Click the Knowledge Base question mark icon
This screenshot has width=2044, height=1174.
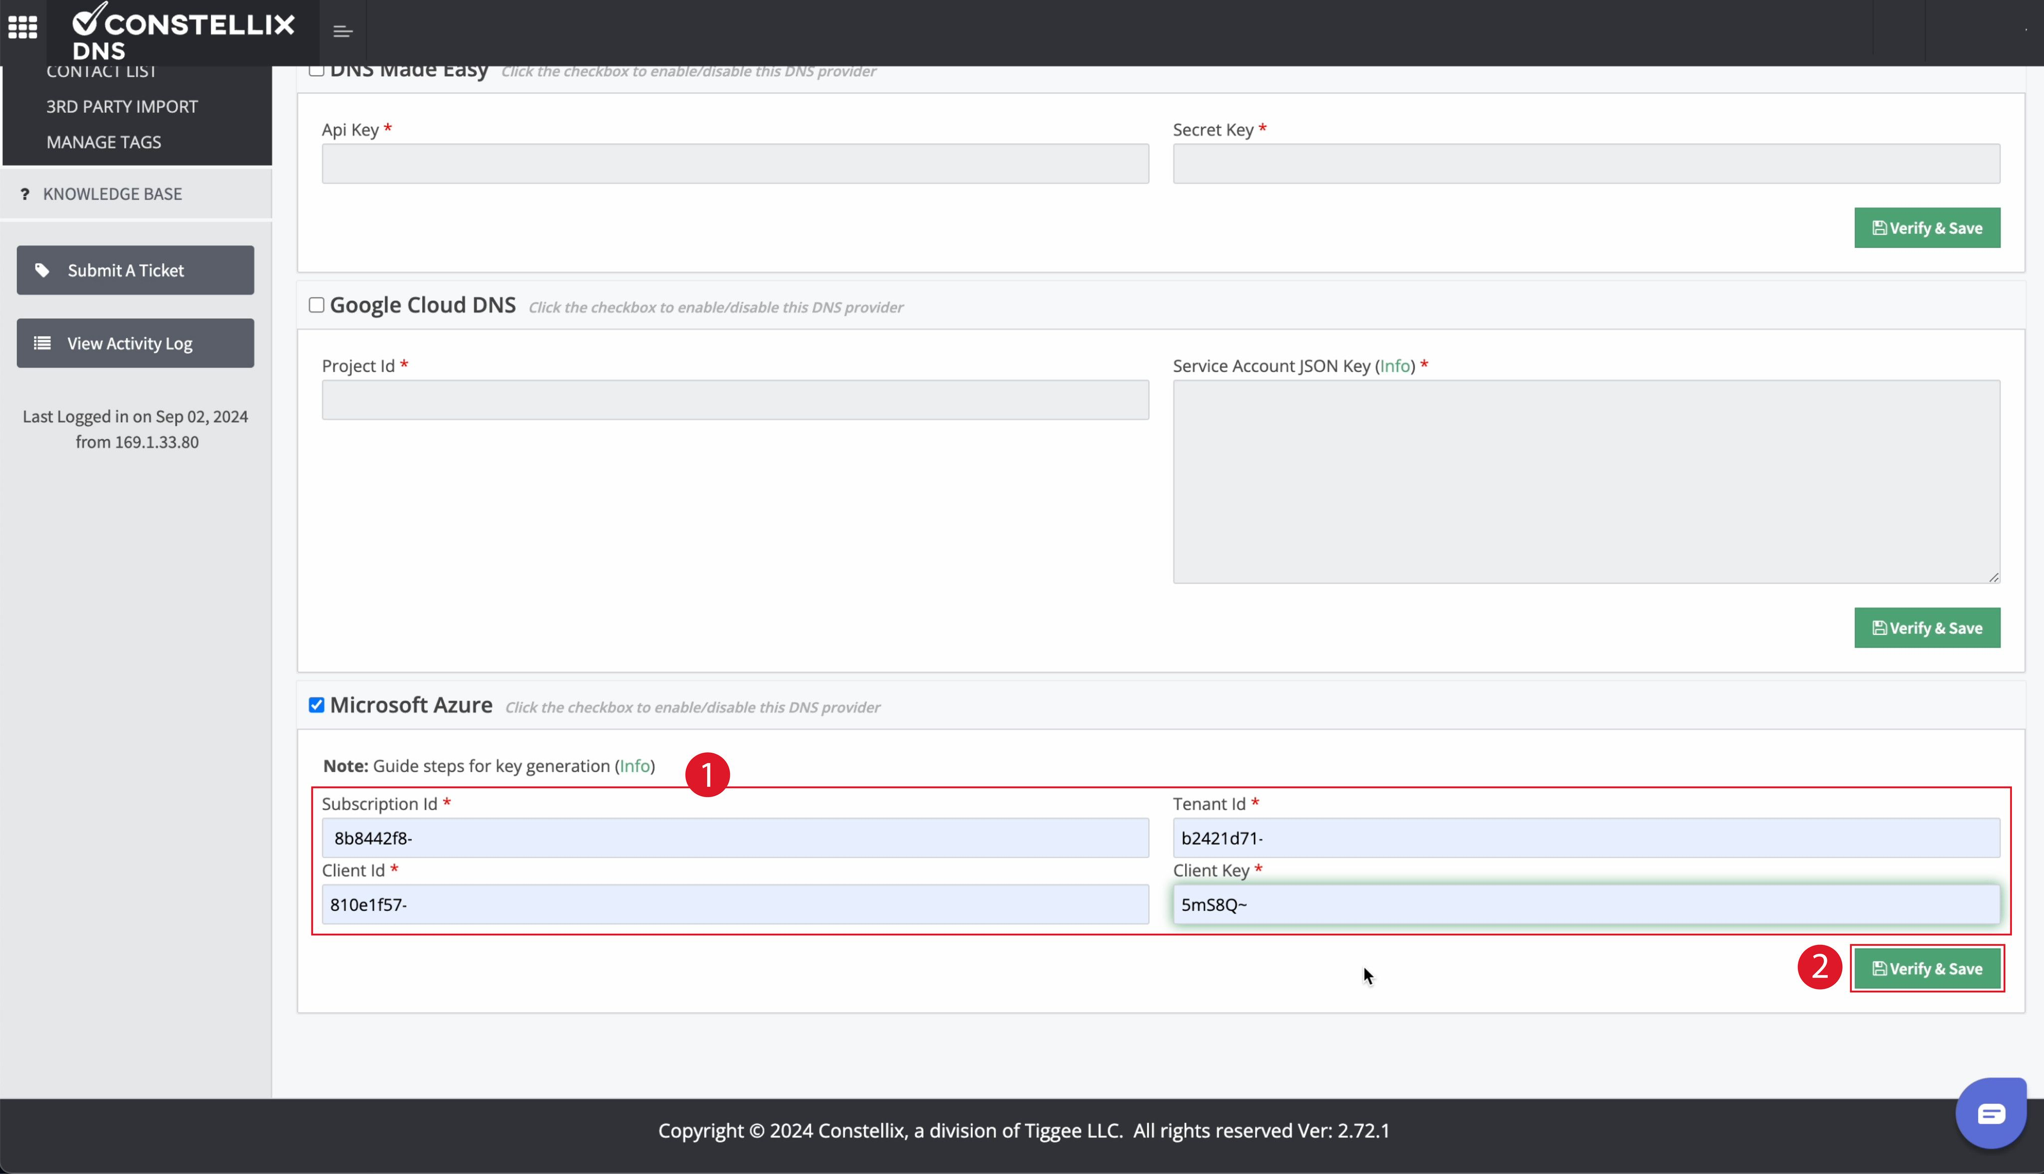coord(25,194)
